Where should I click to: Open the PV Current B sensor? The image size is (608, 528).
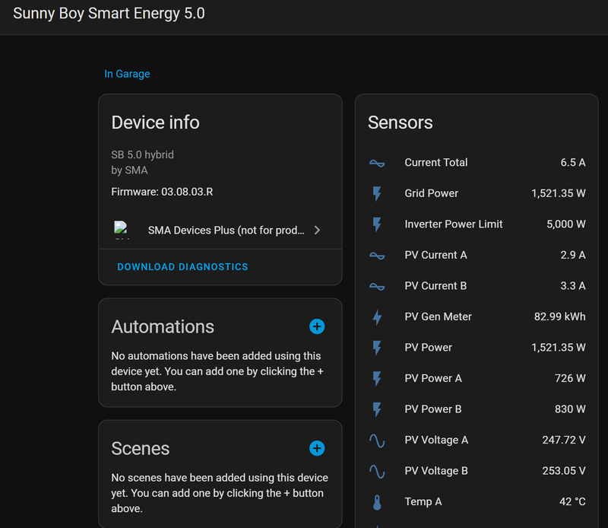[477, 286]
